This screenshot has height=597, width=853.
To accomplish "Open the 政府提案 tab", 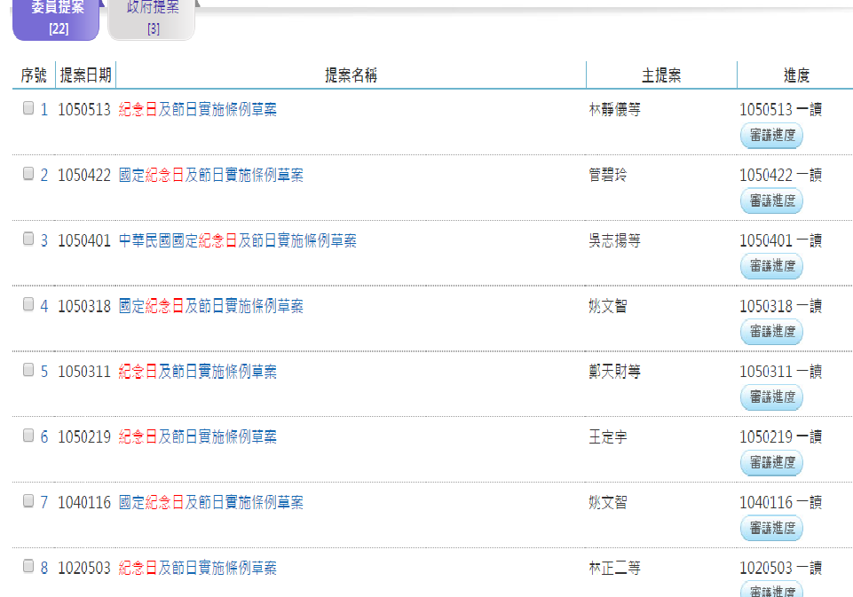I will pyautogui.click(x=152, y=18).
